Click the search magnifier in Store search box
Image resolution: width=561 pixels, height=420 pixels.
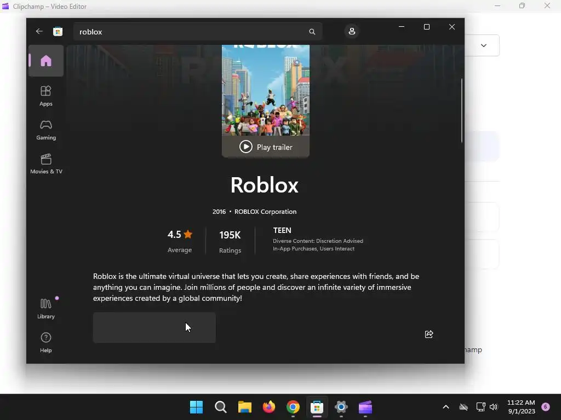312,32
